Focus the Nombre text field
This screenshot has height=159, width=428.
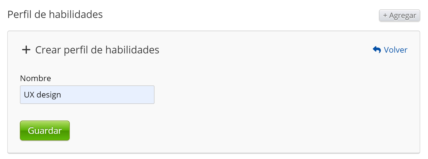[87, 95]
